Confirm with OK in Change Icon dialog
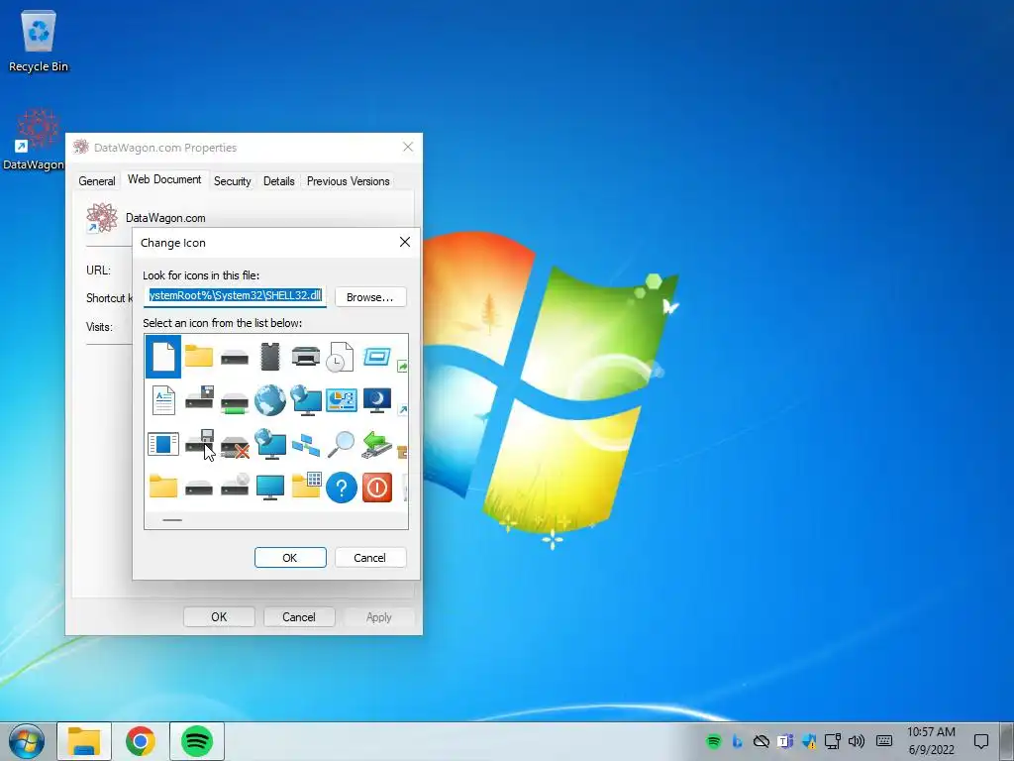 pos(290,558)
